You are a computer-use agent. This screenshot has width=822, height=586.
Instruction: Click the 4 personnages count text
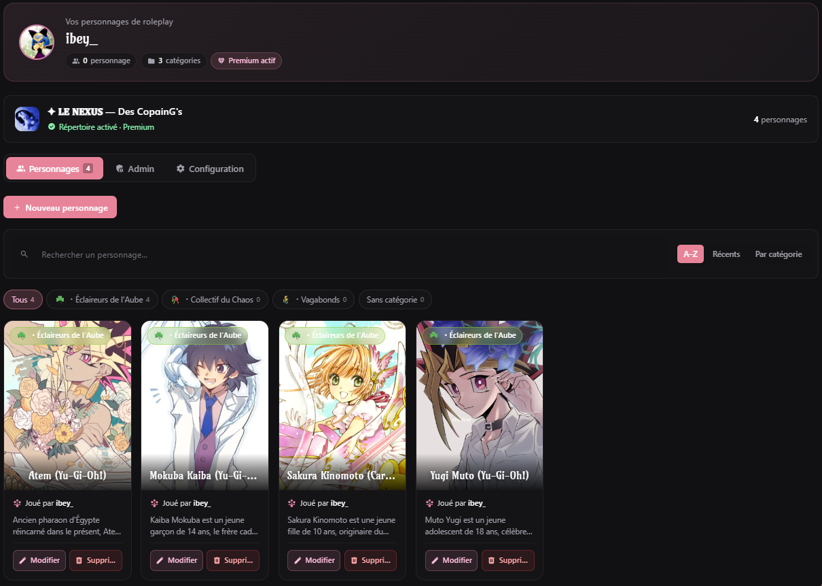tap(780, 120)
